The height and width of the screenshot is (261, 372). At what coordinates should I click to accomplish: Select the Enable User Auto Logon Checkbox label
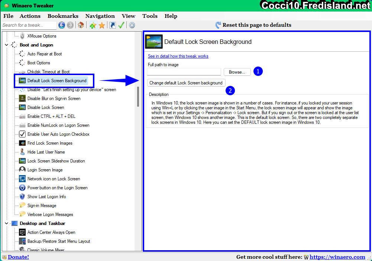click(x=58, y=134)
